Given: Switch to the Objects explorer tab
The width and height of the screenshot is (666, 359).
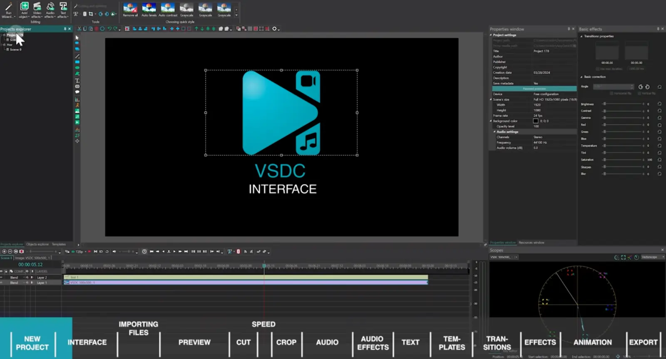Looking at the screenshot, I should coord(37,244).
